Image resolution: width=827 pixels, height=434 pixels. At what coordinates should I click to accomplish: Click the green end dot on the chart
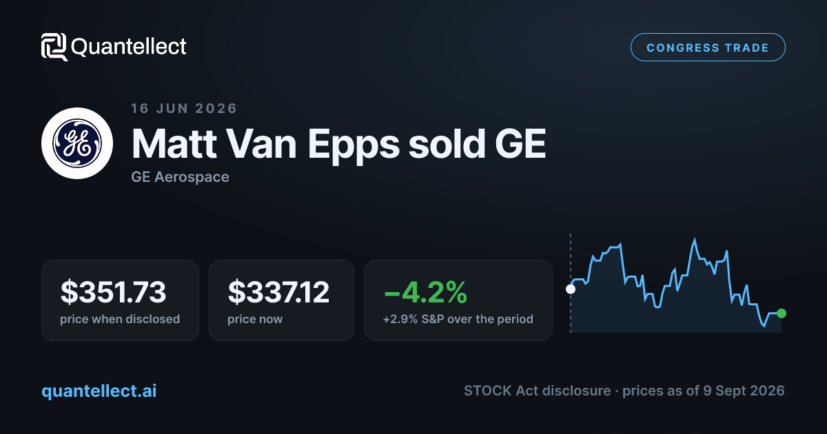[781, 313]
